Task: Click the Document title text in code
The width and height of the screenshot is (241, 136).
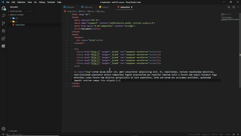Action: [87, 29]
